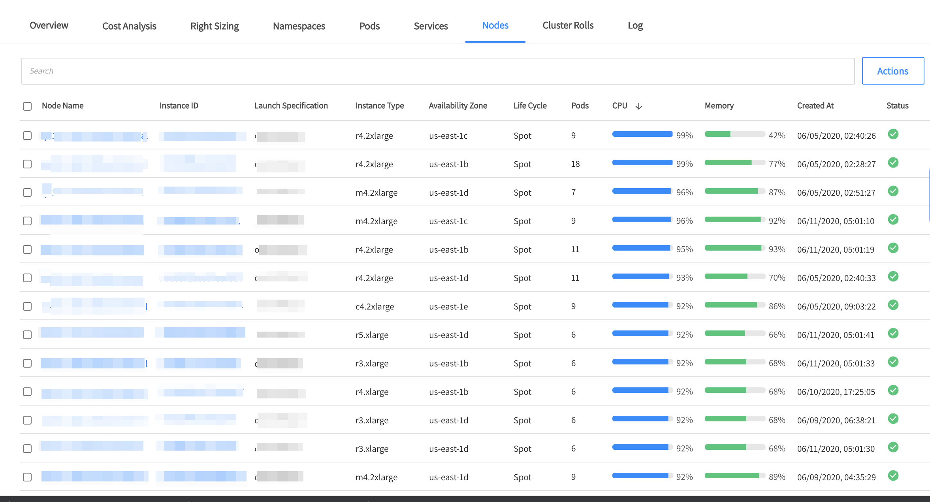The height and width of the screenshot is (502, 930).
Task: Go to the Log tab
Action: (635, 25)
